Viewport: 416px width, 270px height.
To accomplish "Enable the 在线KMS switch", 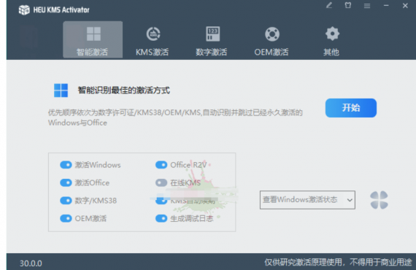I will [161, 182].
